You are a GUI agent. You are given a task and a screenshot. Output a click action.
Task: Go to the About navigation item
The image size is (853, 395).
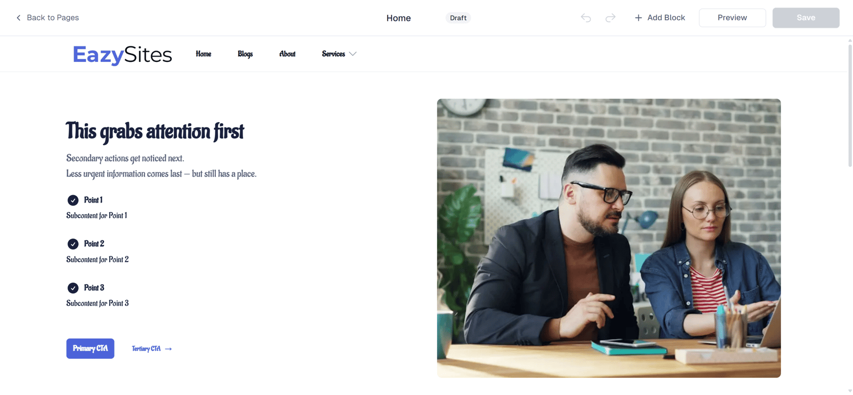click(x=287, y=54)
